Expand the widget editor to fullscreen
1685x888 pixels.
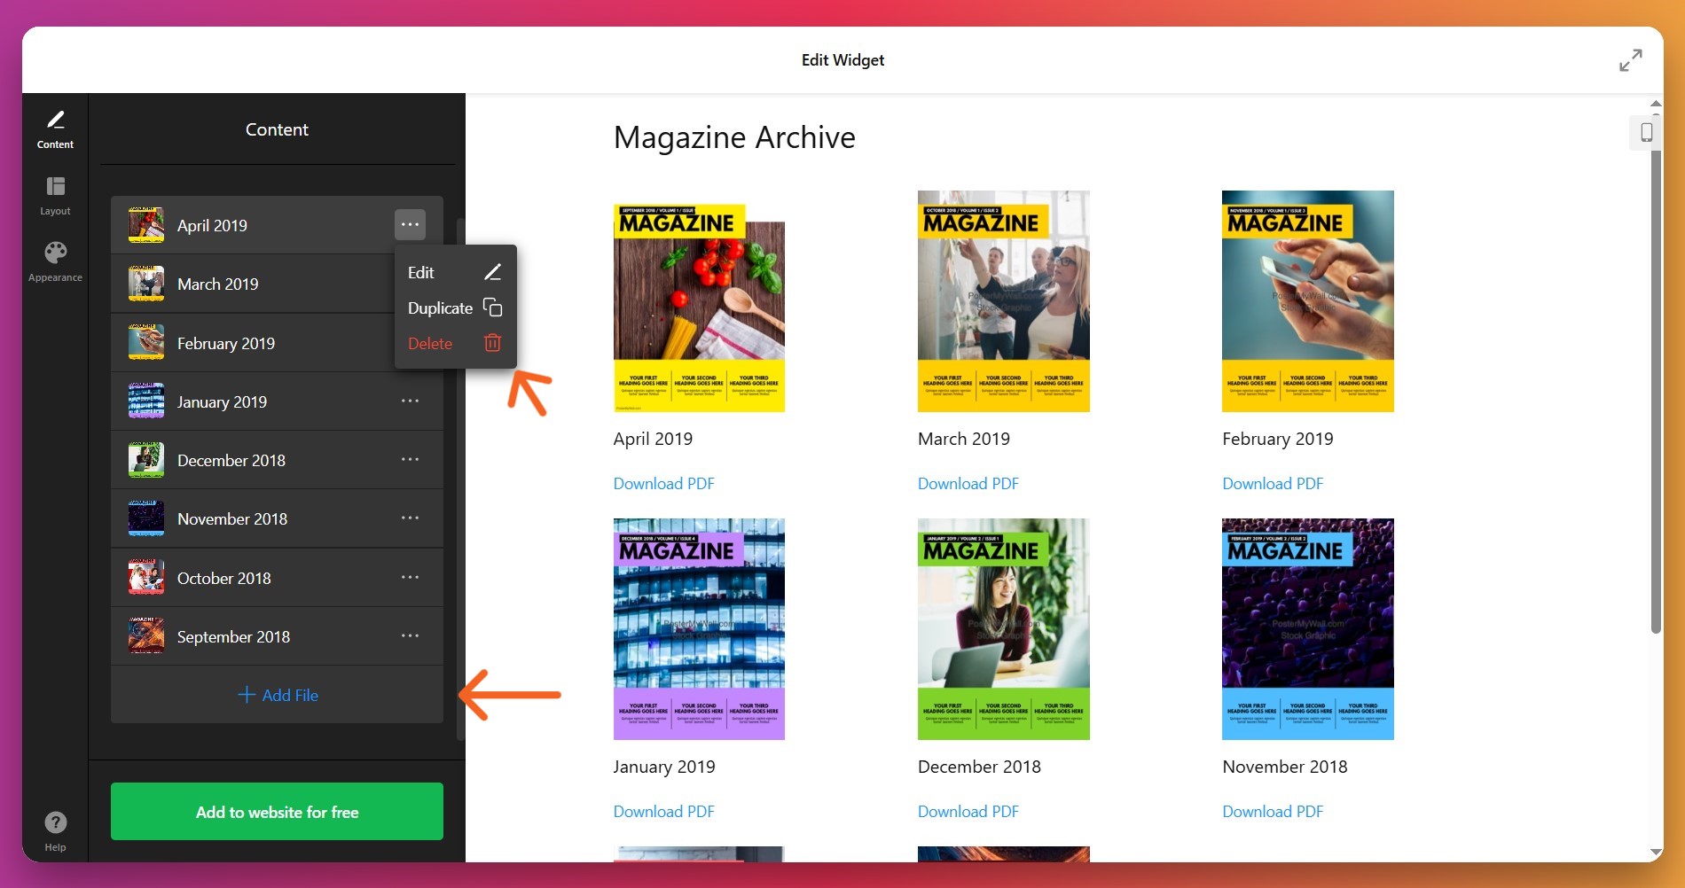pos(1630,60)
